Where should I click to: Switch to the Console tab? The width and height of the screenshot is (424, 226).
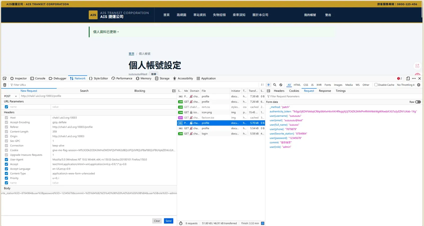click(38, 79)
